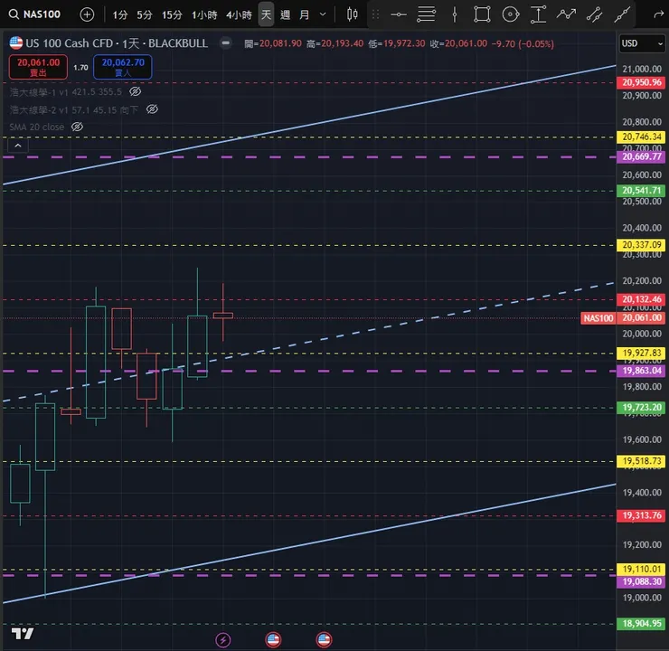Switch to the 15分 timeframe

coord(172,15)
